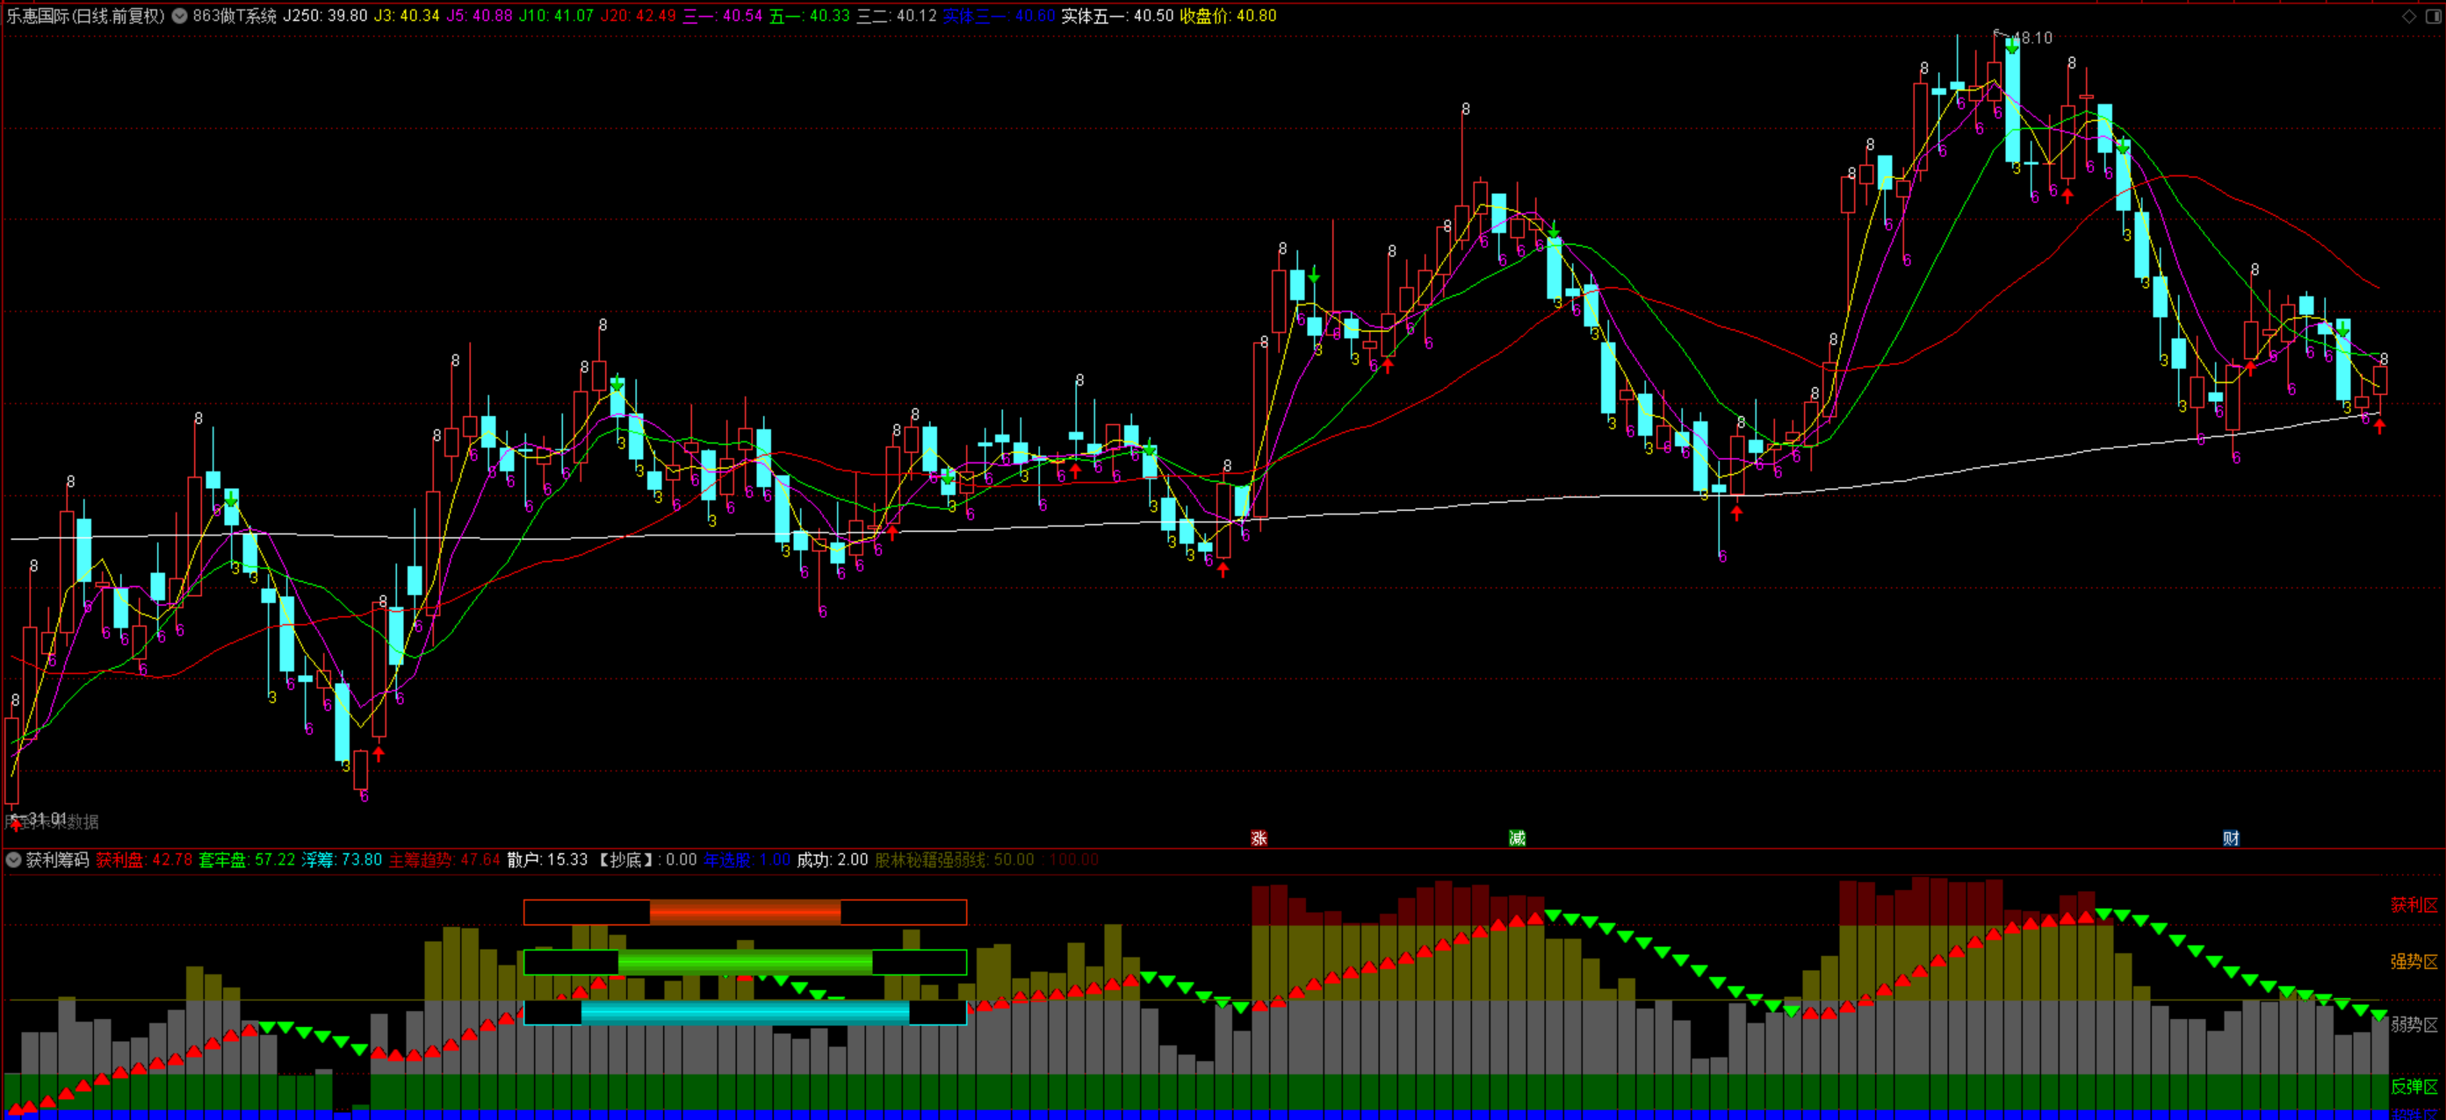The height and width of the screenshot is (1120, 2446).
Task: Click the 股林秘籍强弱线: 50.00 label
Action: tap(955, 860)
